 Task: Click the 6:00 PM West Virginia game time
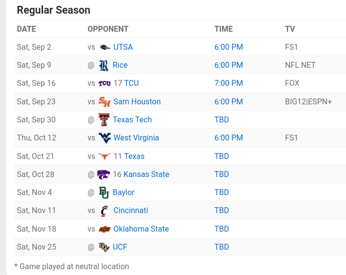pos(228,138)
